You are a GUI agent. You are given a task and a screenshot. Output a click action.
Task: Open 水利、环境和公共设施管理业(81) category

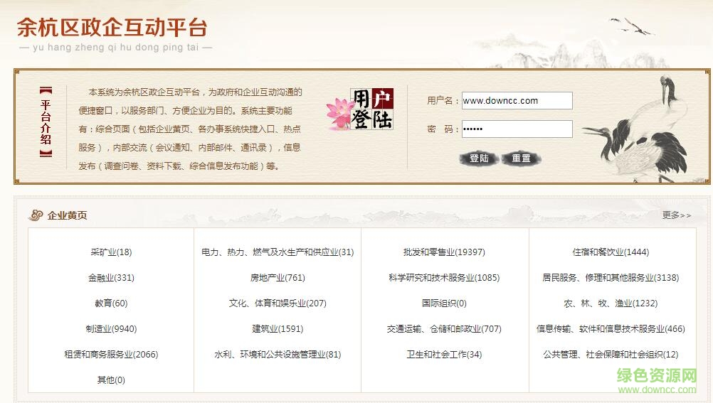coord(278,355)
